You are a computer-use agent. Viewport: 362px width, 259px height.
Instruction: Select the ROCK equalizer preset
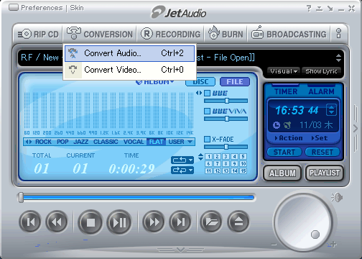click(43, 142)
